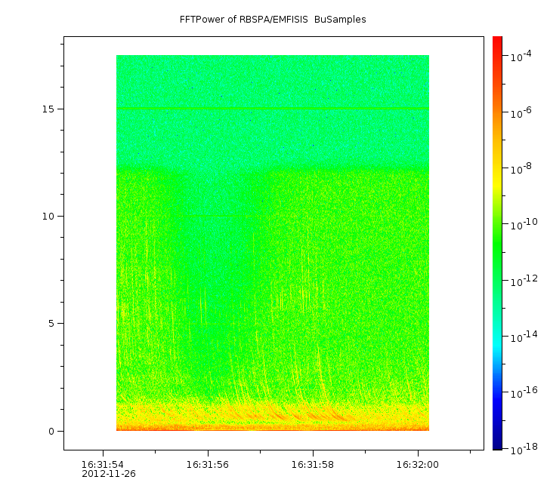Click the horizontal line at 15 in the spectrogram

(x=273, y=109)
